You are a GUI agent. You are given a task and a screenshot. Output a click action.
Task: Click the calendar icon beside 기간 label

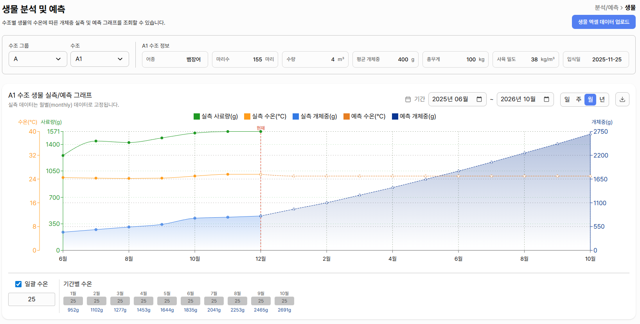[x=408, y=99]
